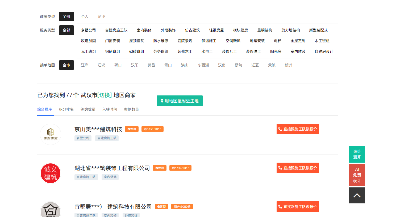Filter merchant type by 企业
Image resolution: width=396 pixels, height=217 pixels.
(x=101, y=17)
